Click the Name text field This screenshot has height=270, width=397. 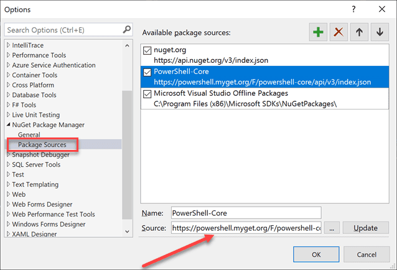pos(246,213)
